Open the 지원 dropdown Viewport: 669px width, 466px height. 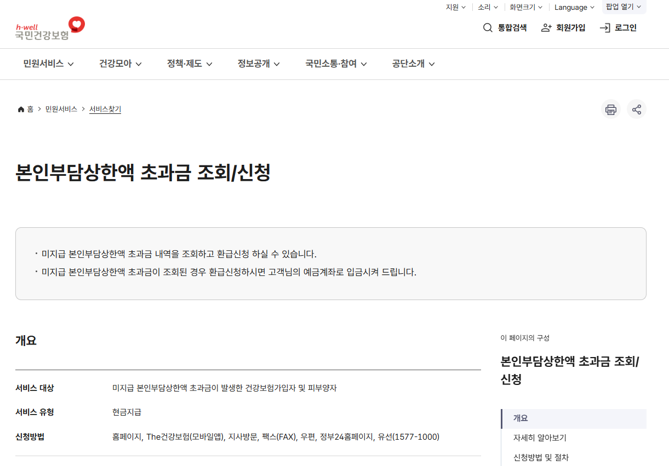(455, 7)
